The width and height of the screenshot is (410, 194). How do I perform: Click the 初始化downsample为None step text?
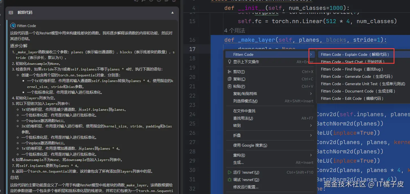(x=38, y=64)
